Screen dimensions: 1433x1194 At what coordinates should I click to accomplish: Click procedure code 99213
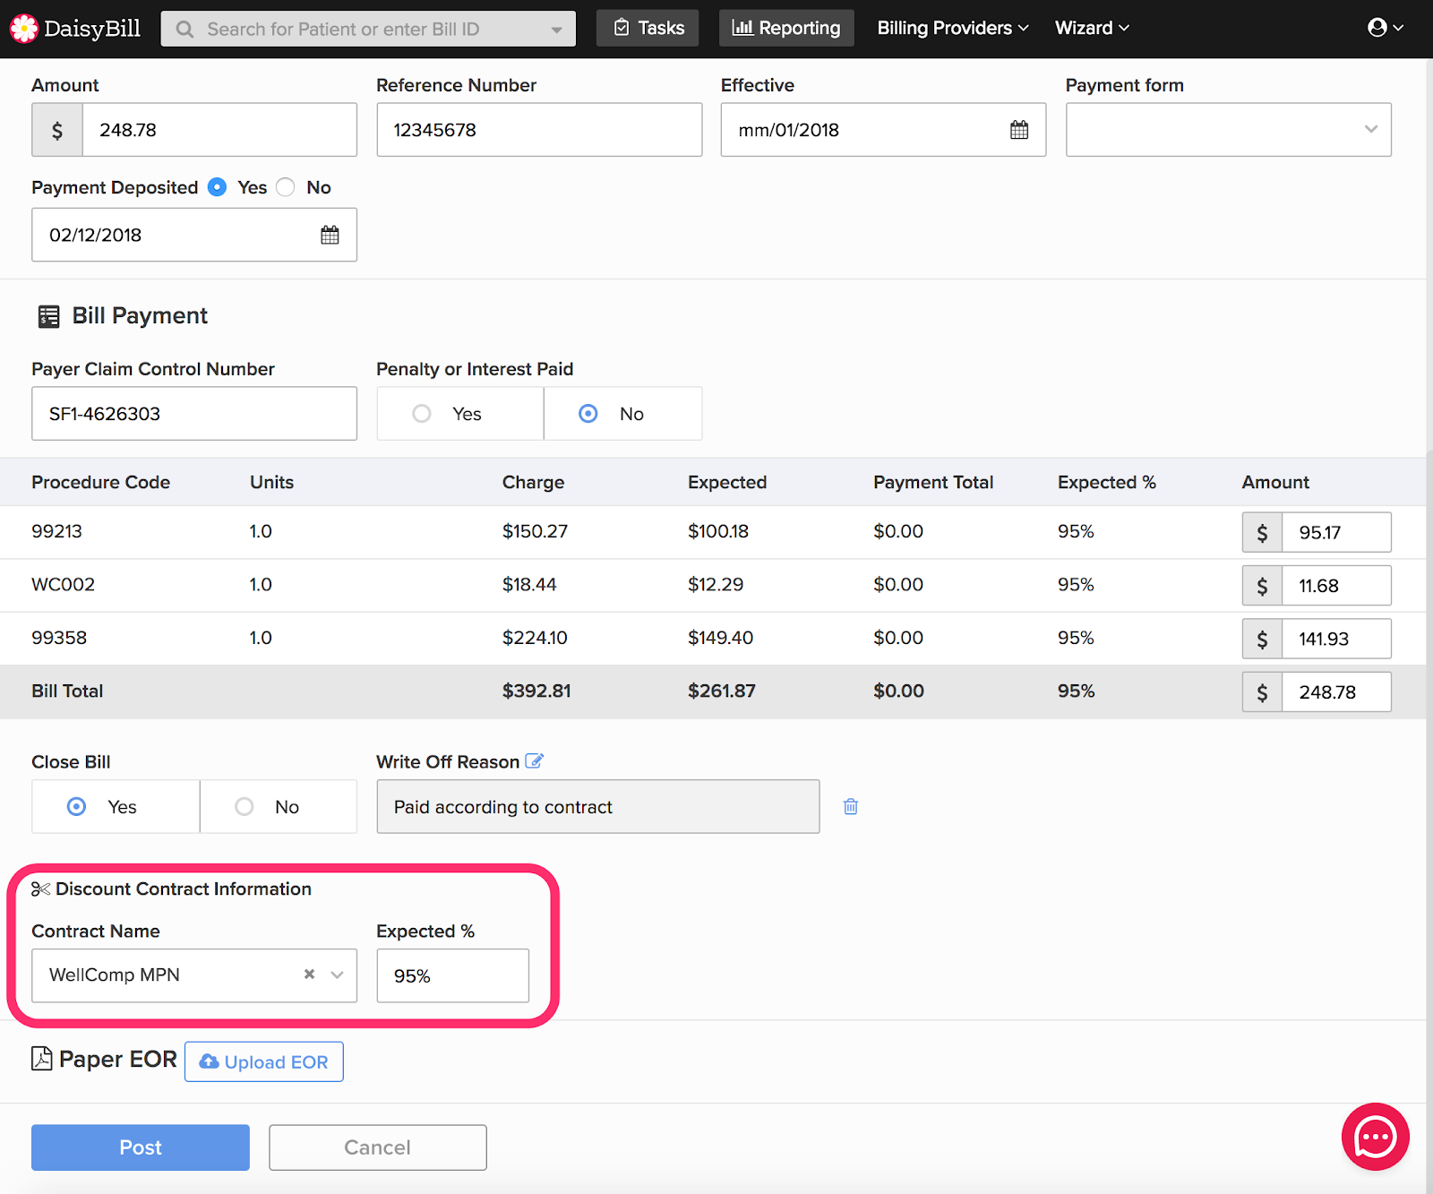pos(56,531)
